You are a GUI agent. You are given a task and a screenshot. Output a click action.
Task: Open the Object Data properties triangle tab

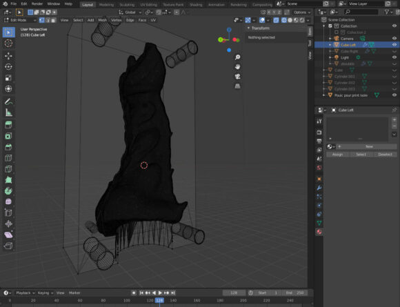pyautogui.click(x=319, y=223)
